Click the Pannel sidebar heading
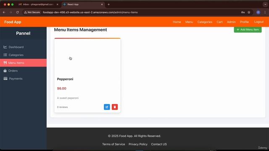Viewport: 269px width, 151px height. [x=23, y=33]
